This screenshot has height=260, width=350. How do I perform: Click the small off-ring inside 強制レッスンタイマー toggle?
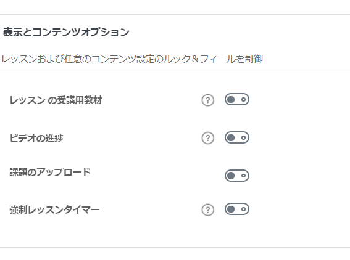[x=244, y=209]
